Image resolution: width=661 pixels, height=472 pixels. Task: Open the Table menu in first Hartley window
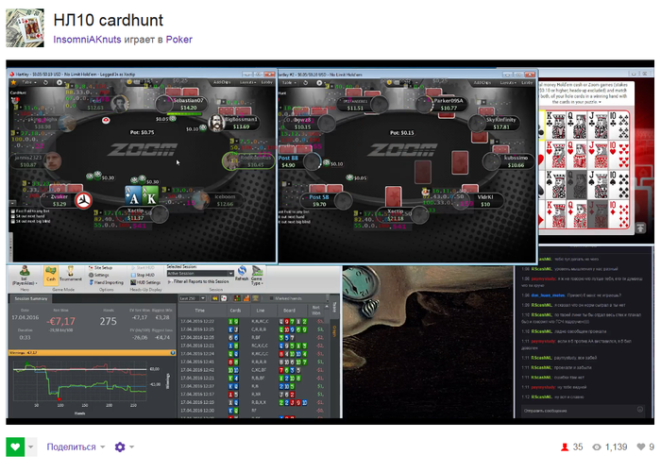[29, 82]
